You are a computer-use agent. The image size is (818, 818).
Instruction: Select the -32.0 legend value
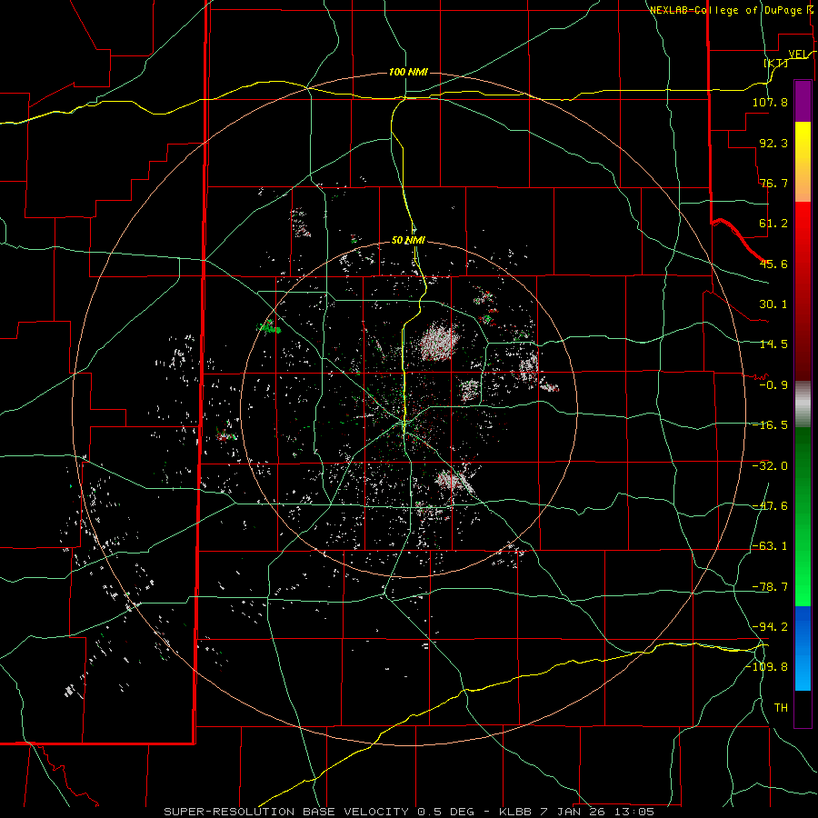(x=770, y=465)
